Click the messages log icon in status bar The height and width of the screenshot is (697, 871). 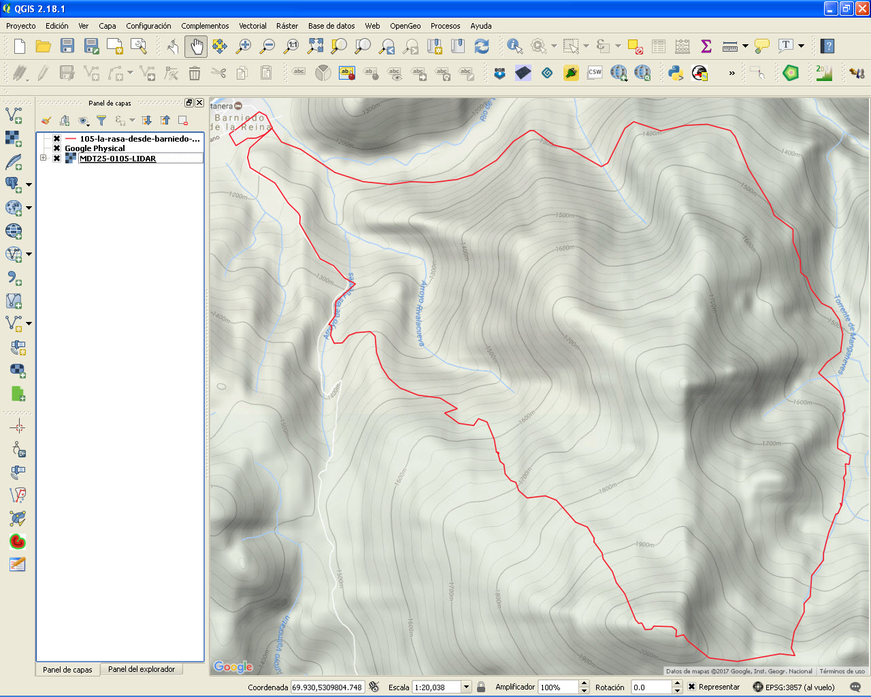click(x=855, y=687)
